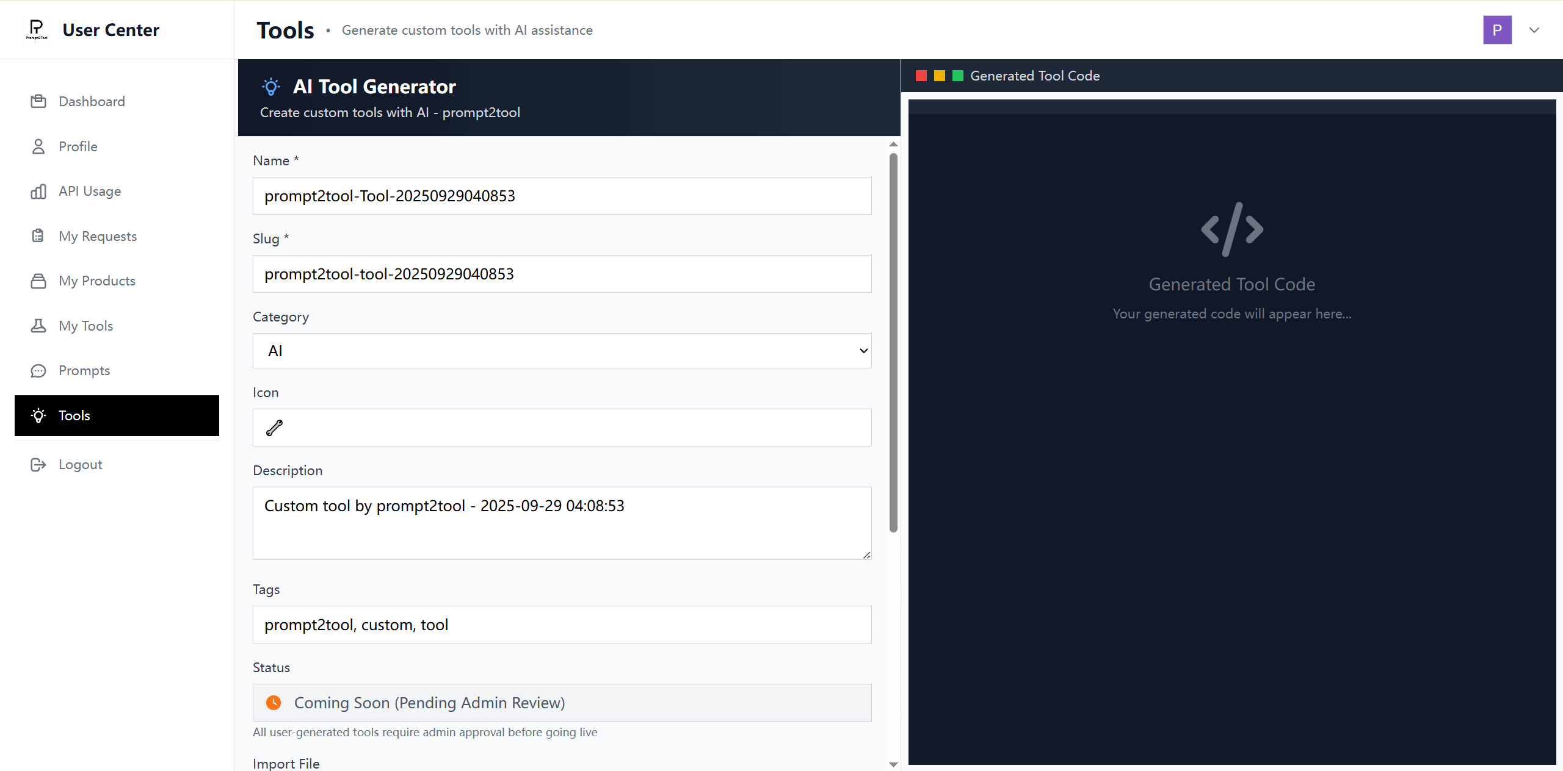Select the My Products box icon

(38, 281)
